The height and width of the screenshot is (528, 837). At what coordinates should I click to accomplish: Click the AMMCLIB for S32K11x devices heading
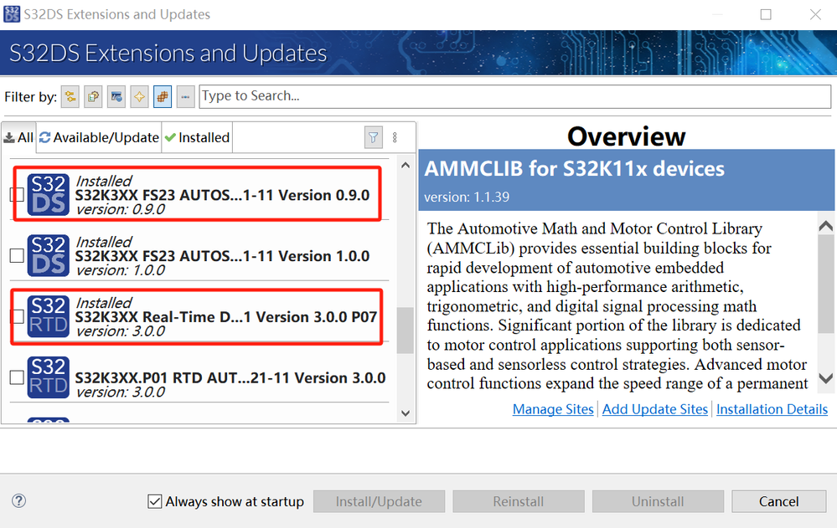coord(575,168)
